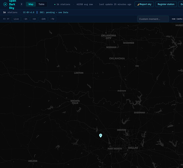Click the small blue icon after CC-BY-4.0
This screenshot has height=168, width=183.
(37, 12)
